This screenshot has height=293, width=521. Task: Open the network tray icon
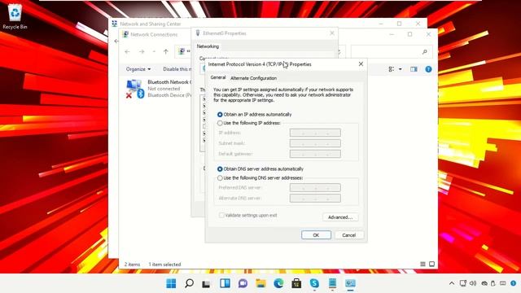point(463,283)
